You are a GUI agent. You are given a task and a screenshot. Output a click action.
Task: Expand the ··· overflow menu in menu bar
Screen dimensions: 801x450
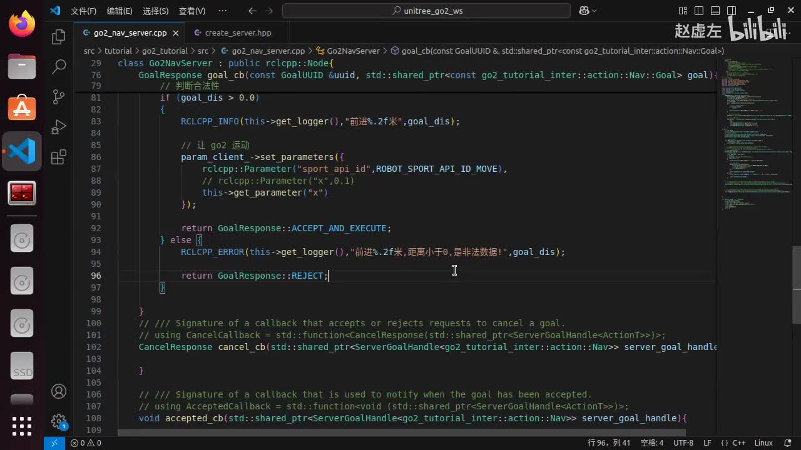[x=223, y=11]
